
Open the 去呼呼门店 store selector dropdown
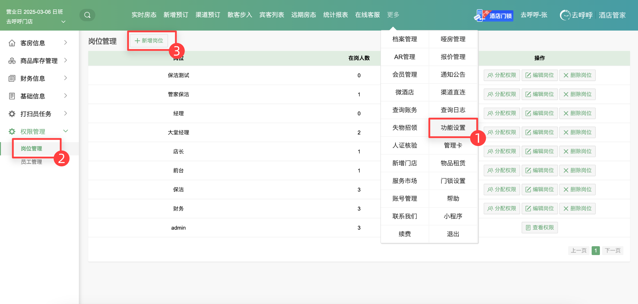coord(36,22)
